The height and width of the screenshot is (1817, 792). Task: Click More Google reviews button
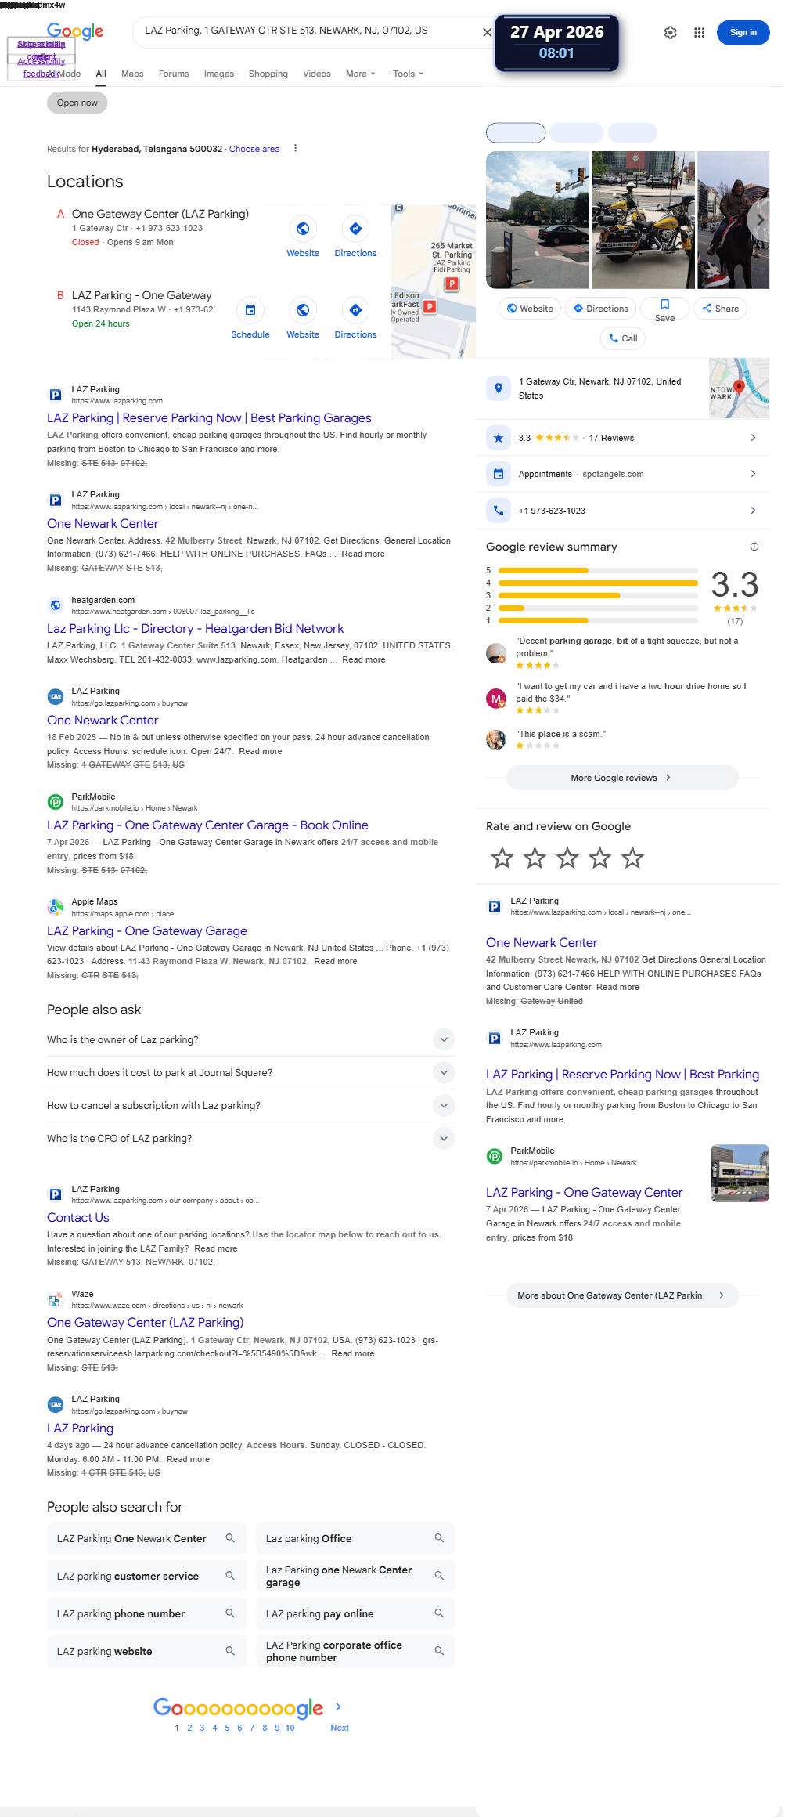[622, 778]
